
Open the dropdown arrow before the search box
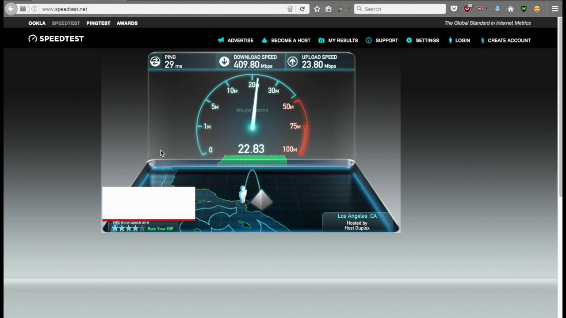click(349, 8)
